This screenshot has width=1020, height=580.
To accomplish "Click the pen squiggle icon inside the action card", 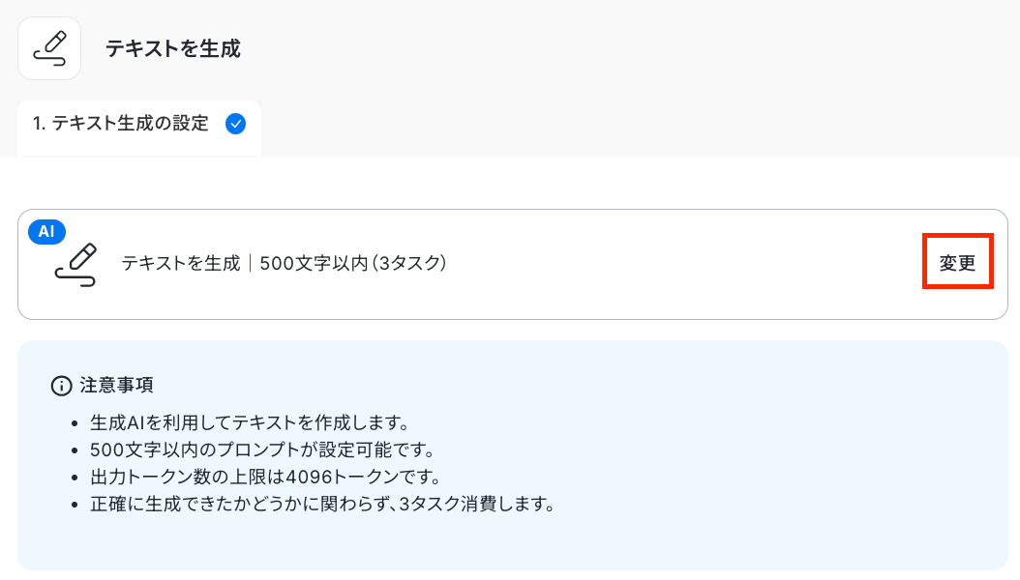I will [75, 264].
